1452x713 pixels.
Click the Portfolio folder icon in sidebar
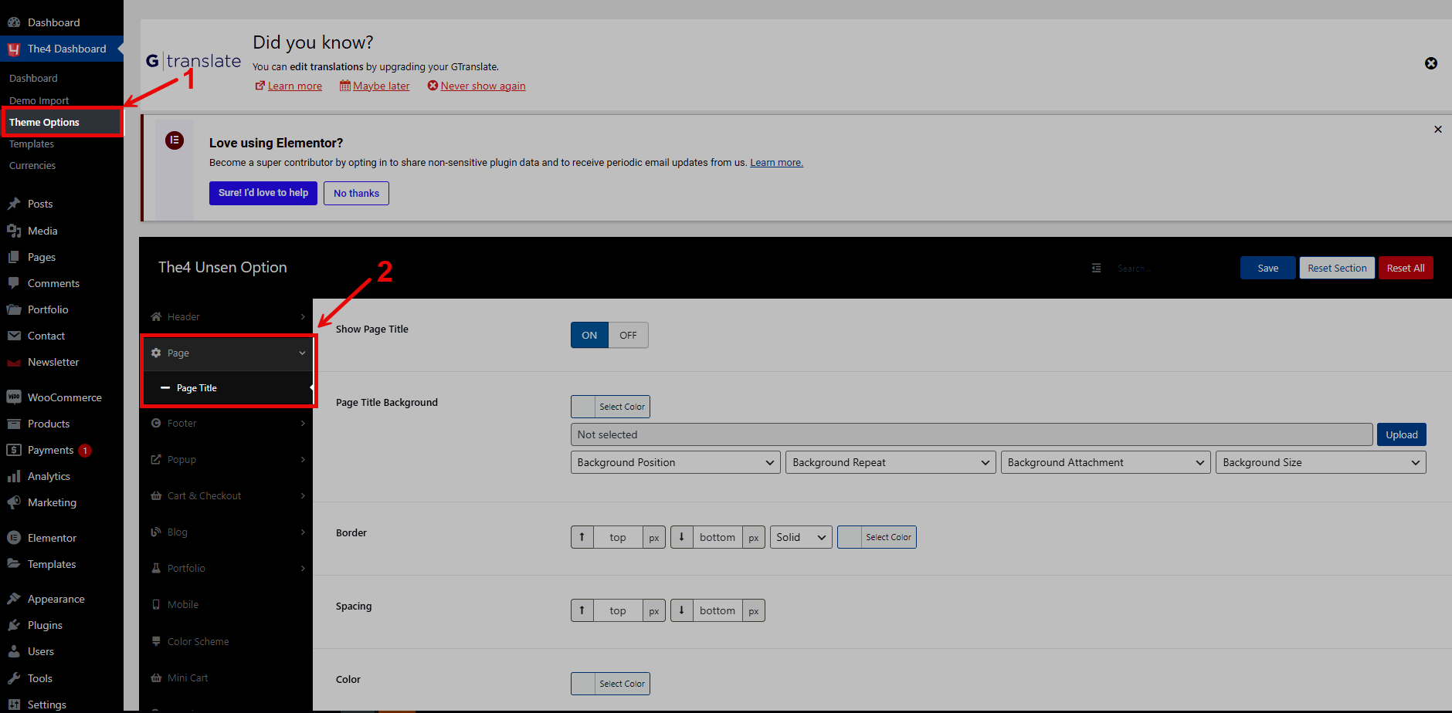[14, 309]
